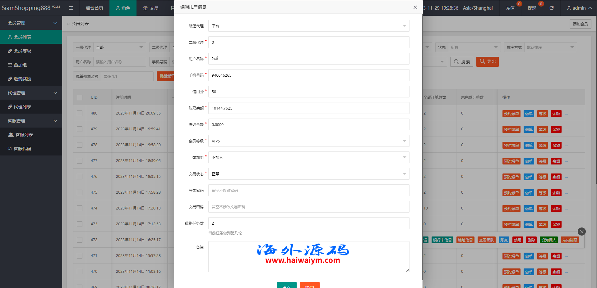Click 预约爆单 for UID 480
This screenshot has width=597, height=288.
[511, 114]
